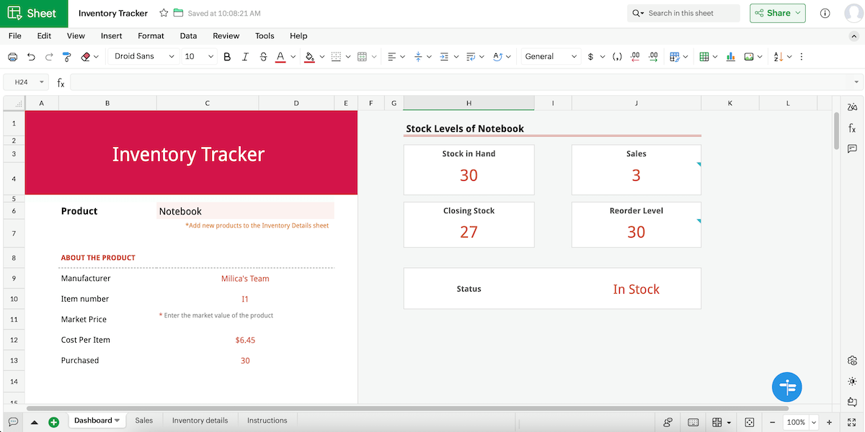Insert a chart using the toolbar icon

click(730, 56)
